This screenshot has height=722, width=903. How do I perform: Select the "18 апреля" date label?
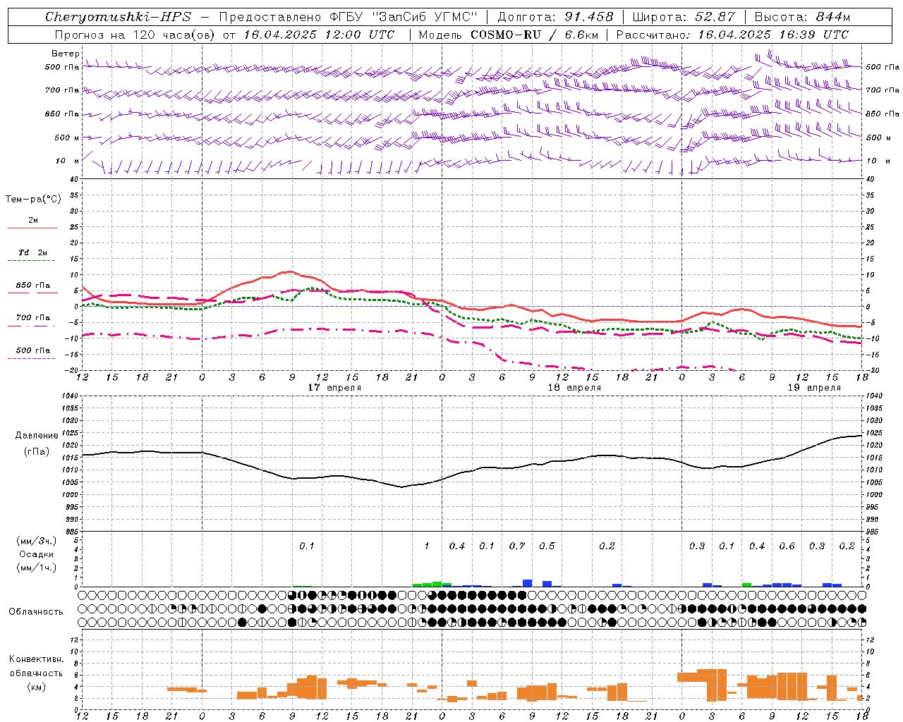tap(574, 388)
